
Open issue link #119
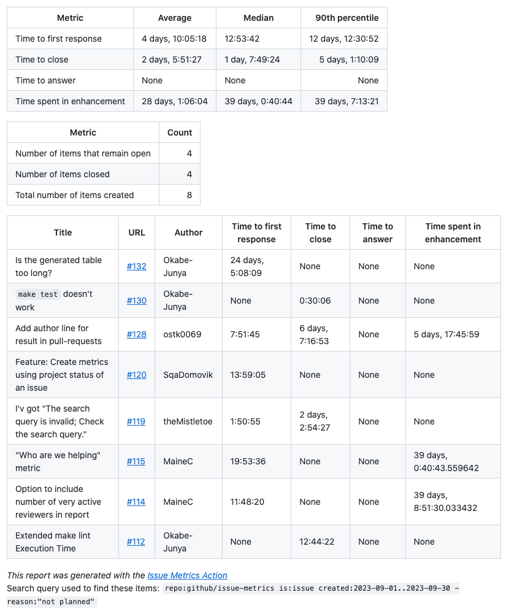(136, 421)
